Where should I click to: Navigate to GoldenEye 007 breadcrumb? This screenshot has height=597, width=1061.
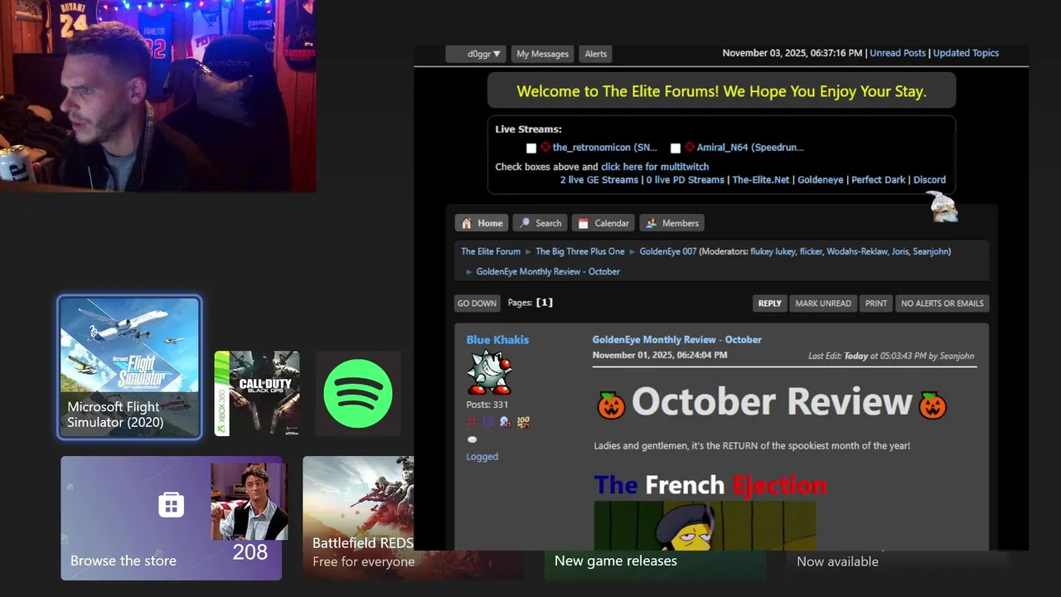pyautogui.click(x=668, y=251)
